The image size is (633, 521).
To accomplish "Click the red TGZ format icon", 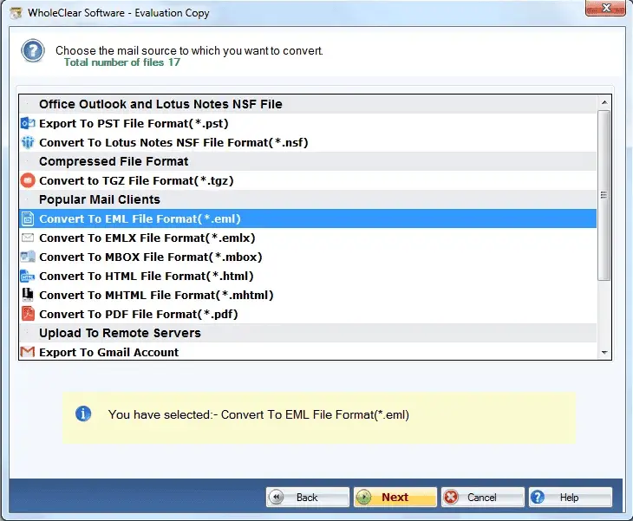I will coord(28,180).
